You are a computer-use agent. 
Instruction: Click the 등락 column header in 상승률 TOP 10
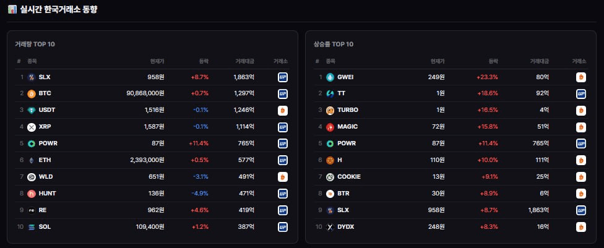tap(493, 61)
